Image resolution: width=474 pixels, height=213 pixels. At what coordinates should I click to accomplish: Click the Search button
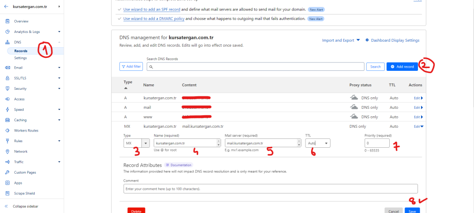coord(375,67)
